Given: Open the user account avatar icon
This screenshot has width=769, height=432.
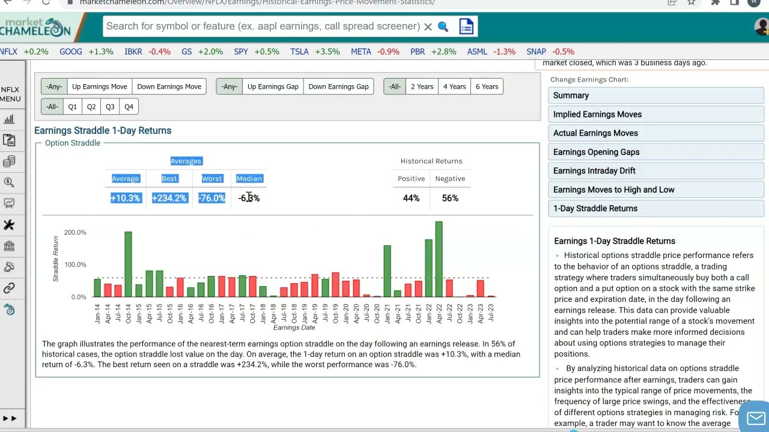Looking at the screenshot, I should (762, 26).
